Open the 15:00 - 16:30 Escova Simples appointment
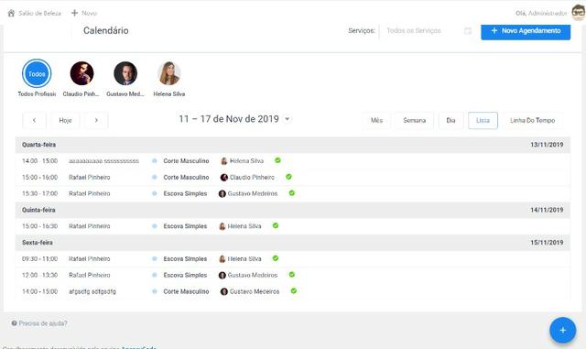 293,226
